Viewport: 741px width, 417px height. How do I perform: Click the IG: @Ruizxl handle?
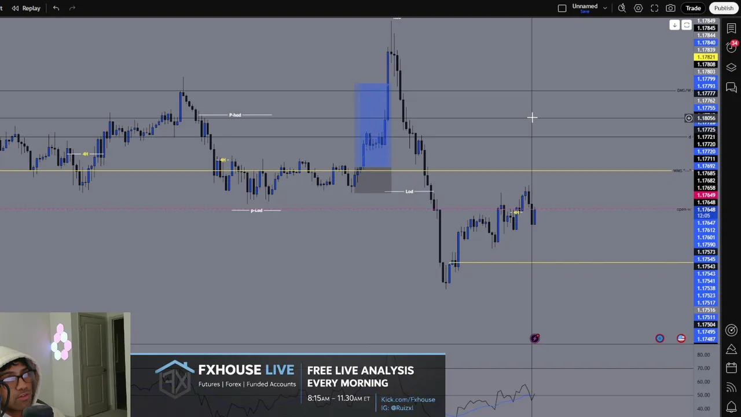[397, 408]
